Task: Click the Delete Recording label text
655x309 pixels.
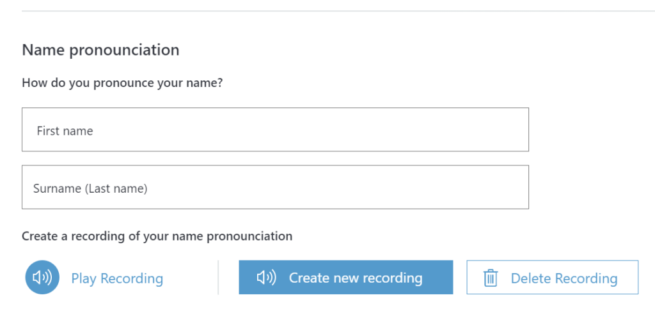Action: point(564,278)
